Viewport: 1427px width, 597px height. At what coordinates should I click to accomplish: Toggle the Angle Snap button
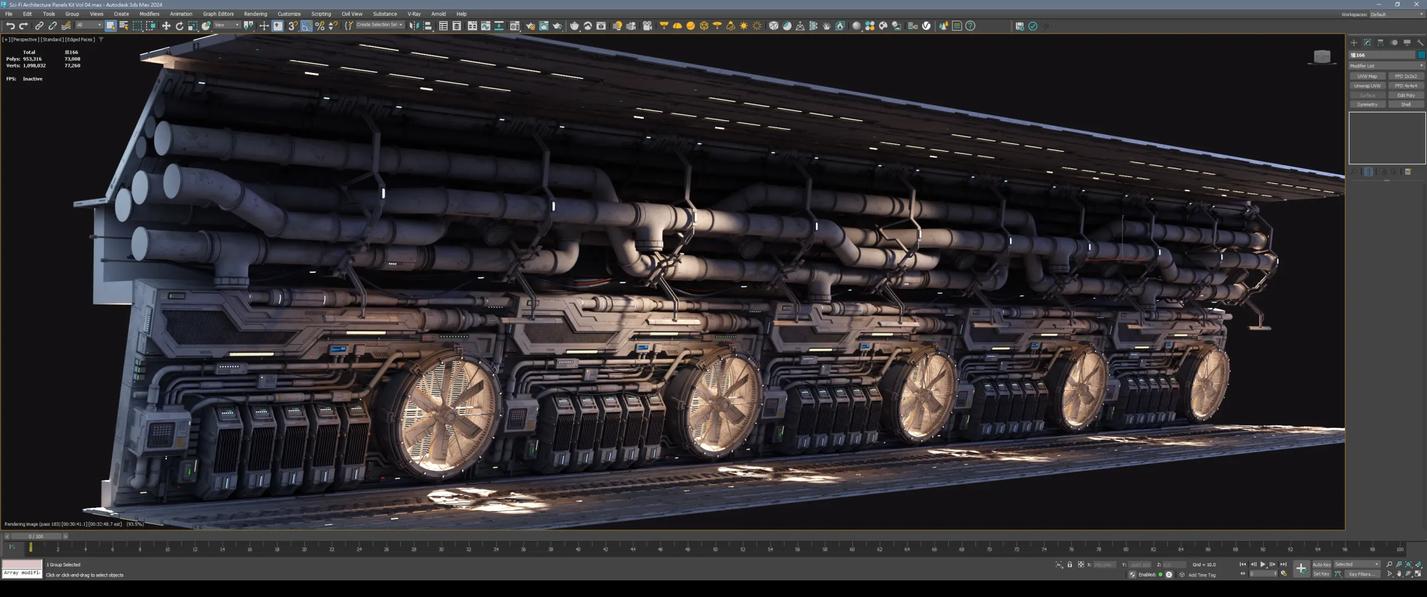click(307, 26)
